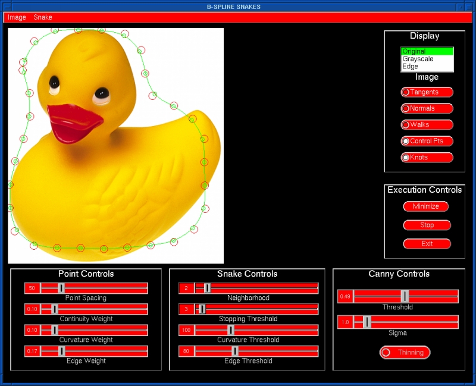Select Original in the Display list
The height and width of the screenshot is (386, 476).
(427, 51)
